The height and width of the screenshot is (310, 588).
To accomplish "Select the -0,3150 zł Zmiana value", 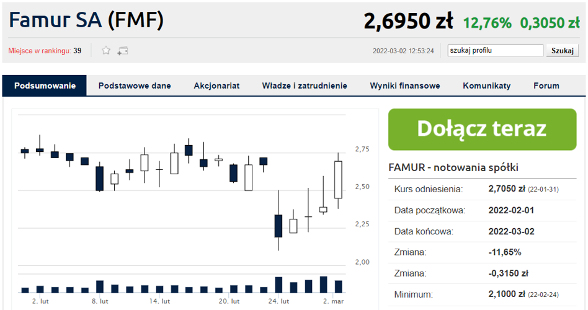I will [508, 273].
